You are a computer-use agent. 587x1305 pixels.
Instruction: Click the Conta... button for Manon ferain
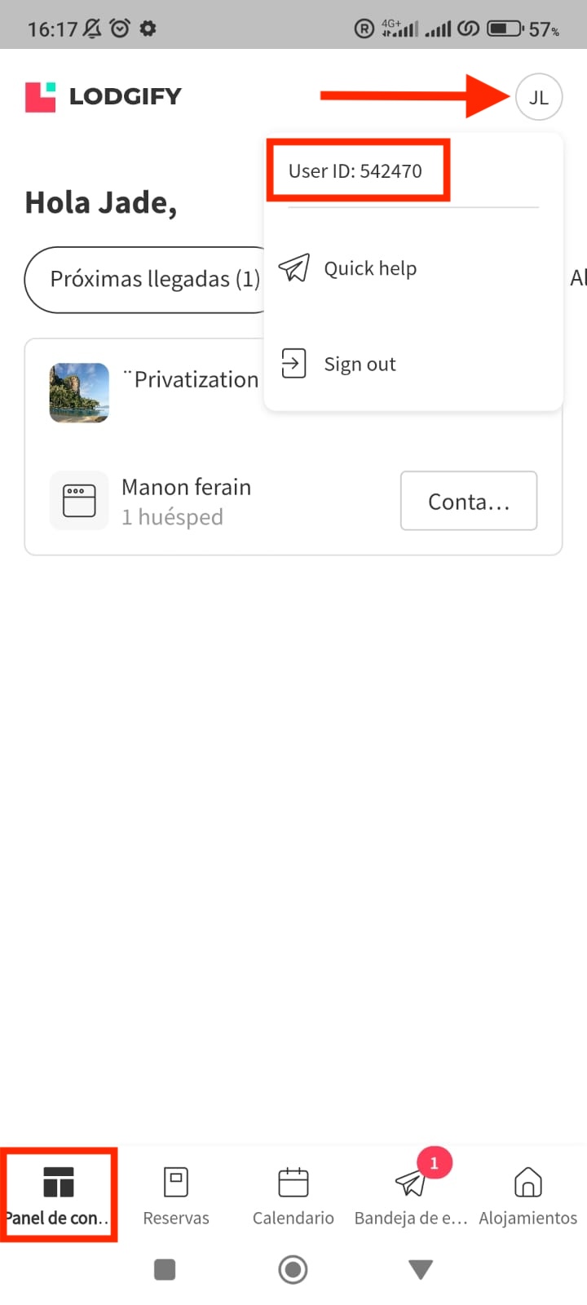pos(468,501)
